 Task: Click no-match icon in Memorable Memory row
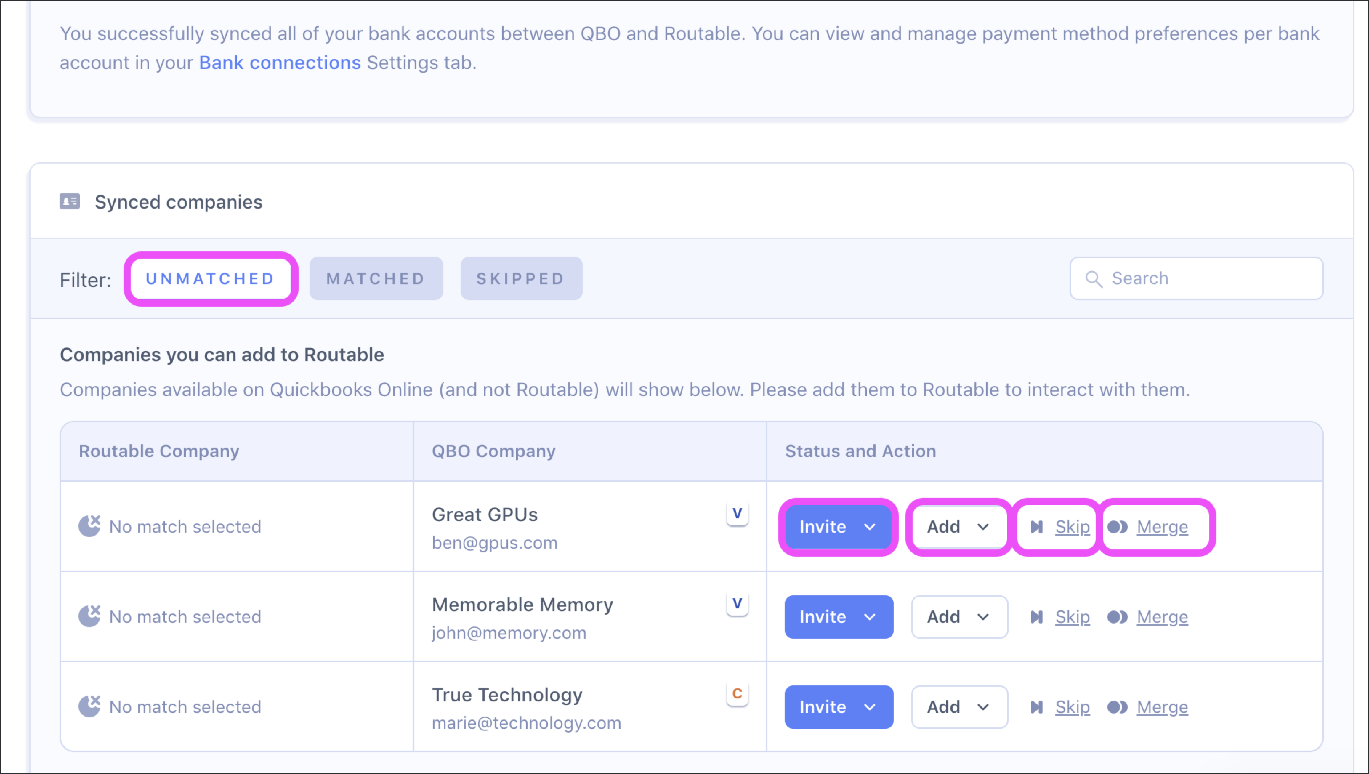pos(90,617)
